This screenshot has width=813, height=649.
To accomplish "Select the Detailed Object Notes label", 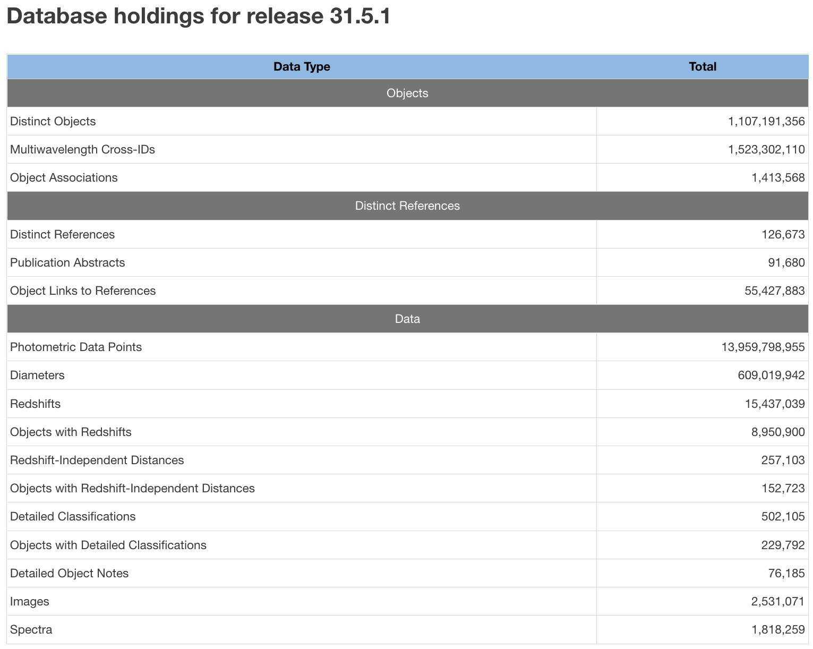I will coord(70,573).
